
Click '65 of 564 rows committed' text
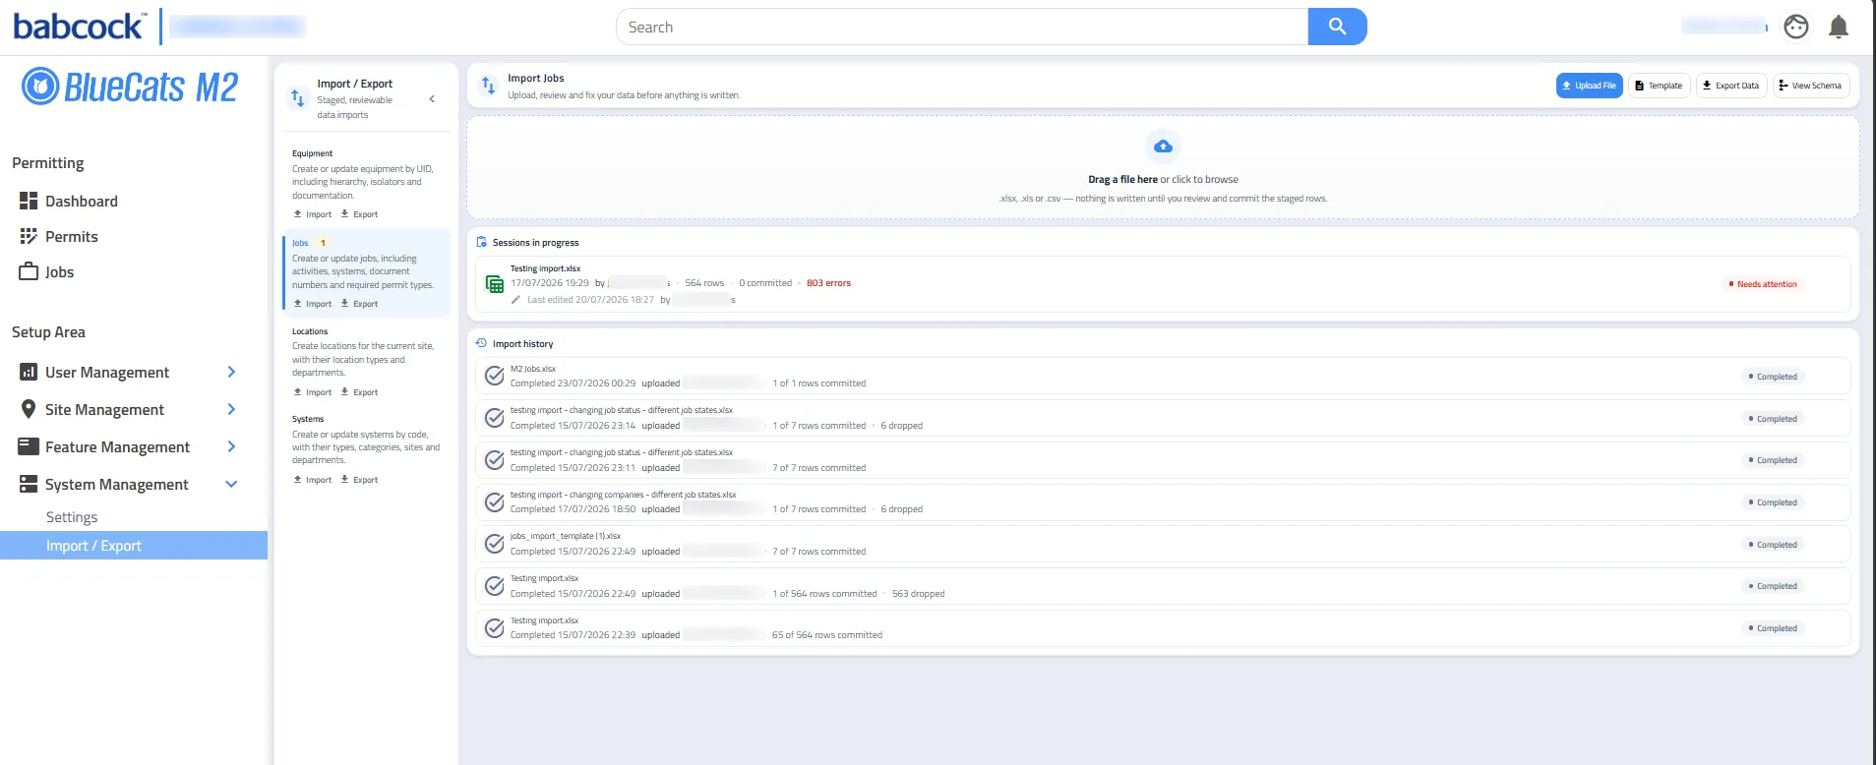coord(827,635)
